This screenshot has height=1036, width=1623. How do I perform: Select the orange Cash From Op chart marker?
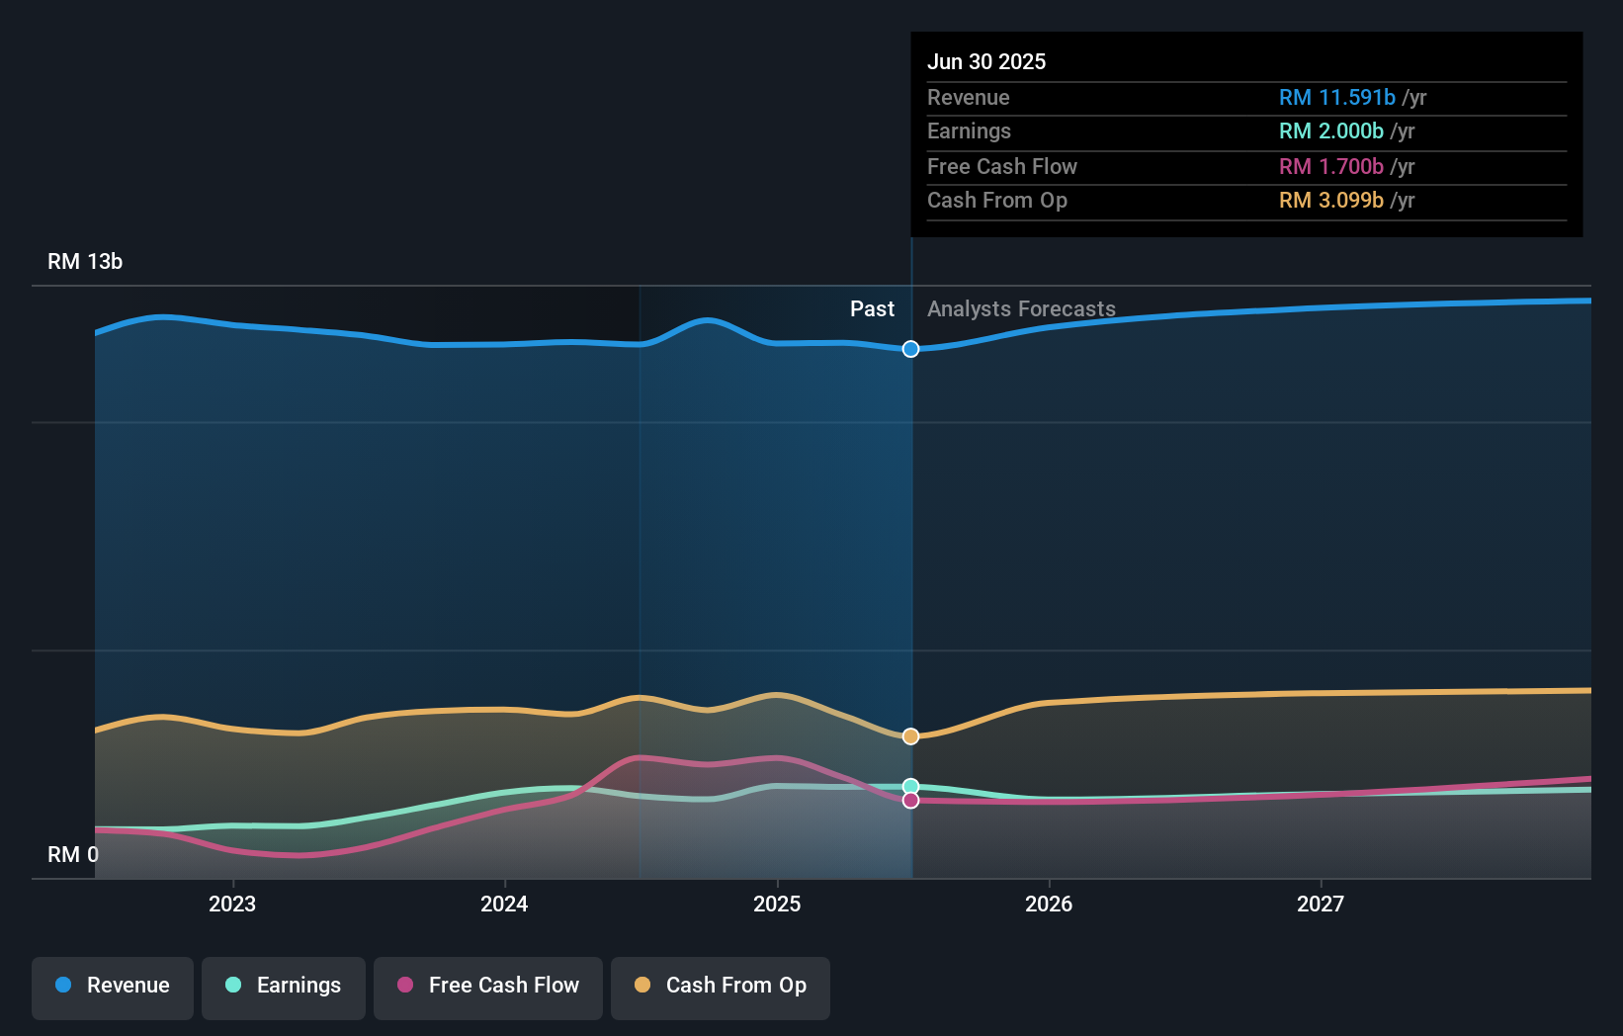pyautogui.click(x=910, y=735)
